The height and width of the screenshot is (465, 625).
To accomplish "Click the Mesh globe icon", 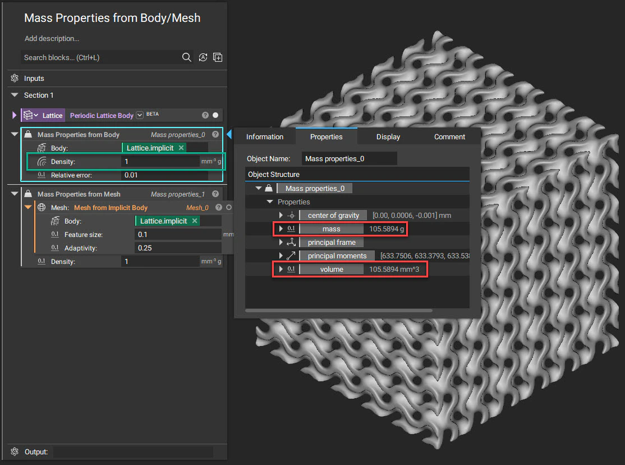I will point(42,207).
